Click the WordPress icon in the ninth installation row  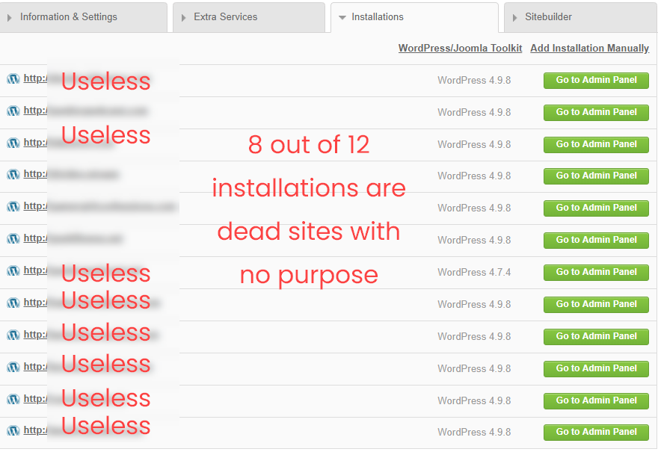13,335
